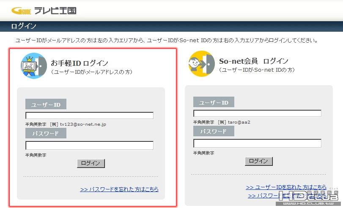
Task: Click the ログイン button under お手軽ID
Action: [91, 163]
